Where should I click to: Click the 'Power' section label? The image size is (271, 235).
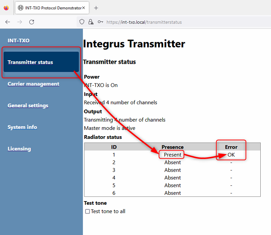coord(92,77)
